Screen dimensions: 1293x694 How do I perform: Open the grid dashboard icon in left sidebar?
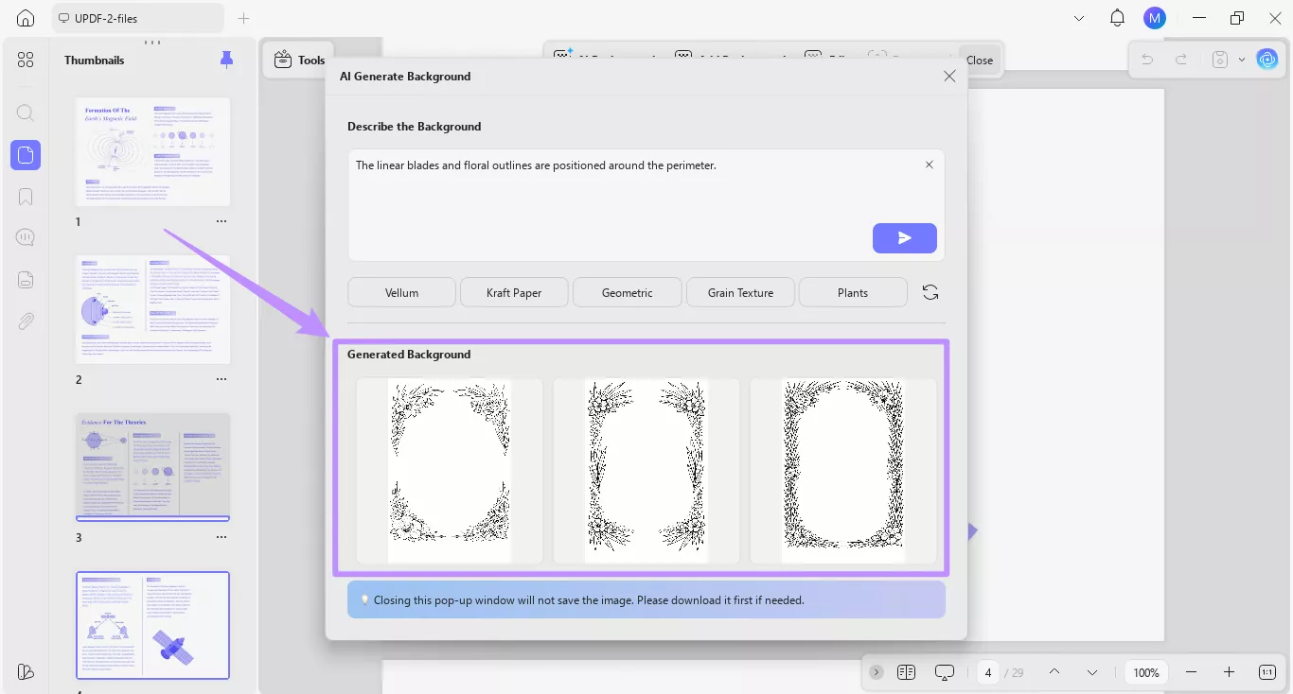[26, 60]
